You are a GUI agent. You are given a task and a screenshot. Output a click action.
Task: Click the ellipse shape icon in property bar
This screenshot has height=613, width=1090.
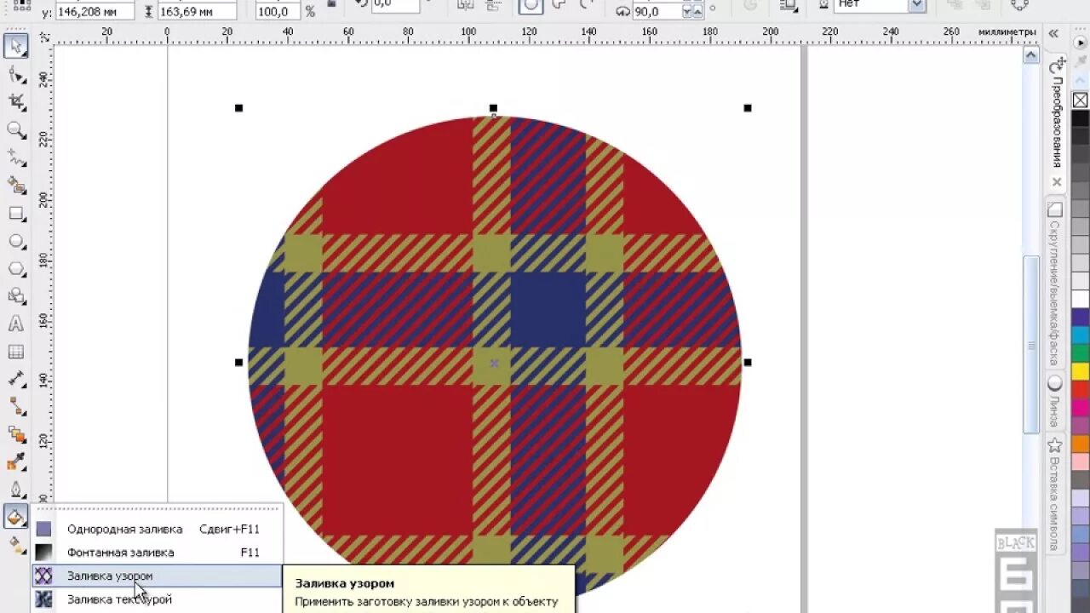pyautogui.click(x=531, y=5)
